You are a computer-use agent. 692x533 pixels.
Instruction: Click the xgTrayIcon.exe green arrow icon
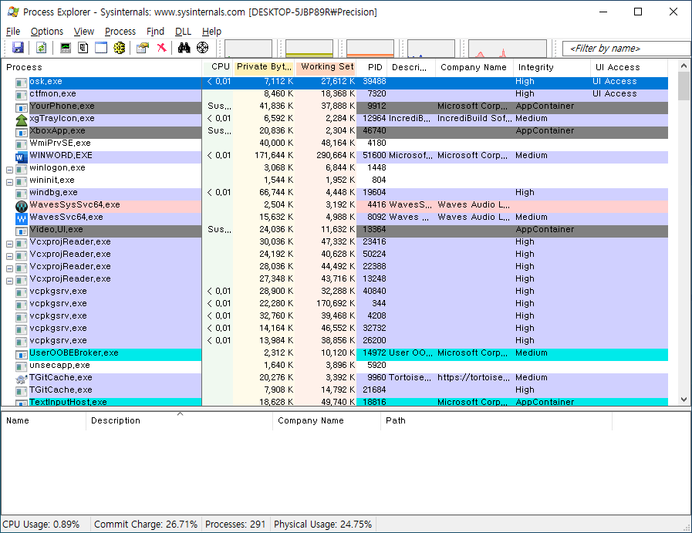tap(21, 120)
